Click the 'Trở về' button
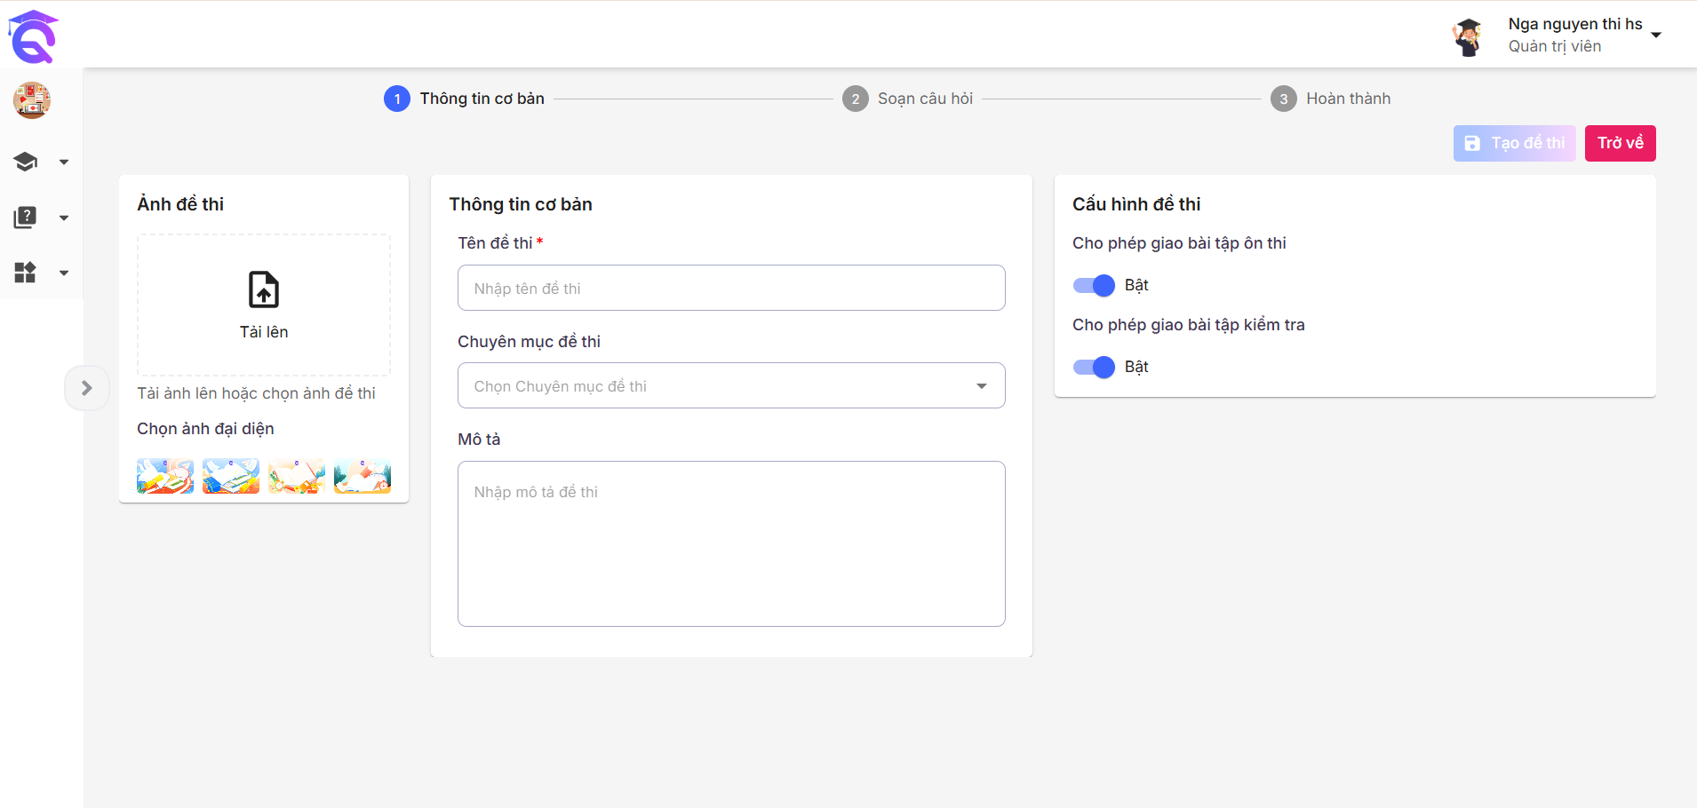 [1620, 143]
